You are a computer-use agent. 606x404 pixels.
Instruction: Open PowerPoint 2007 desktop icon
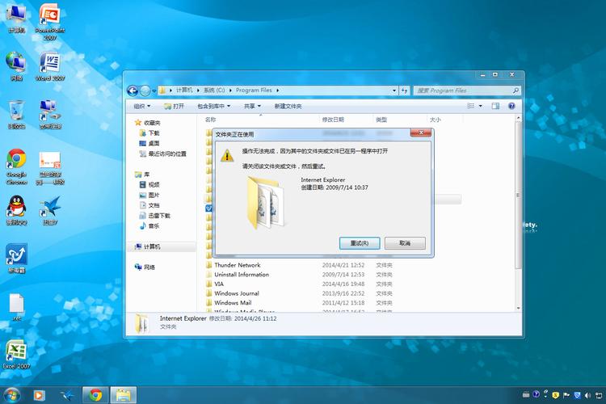[49, 19]
